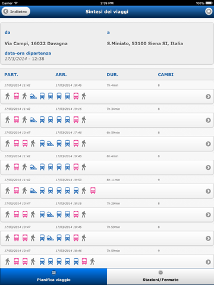214x285 pixels.
Task: Tap the destination S.Miniato, 53100 Siena SI, Italia
Action: click(x=145, y=43)
